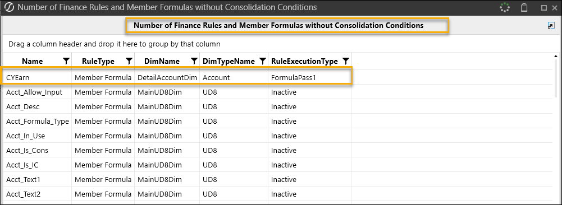
Task: Select the CYEarn row
Action: tap(177, 77)
